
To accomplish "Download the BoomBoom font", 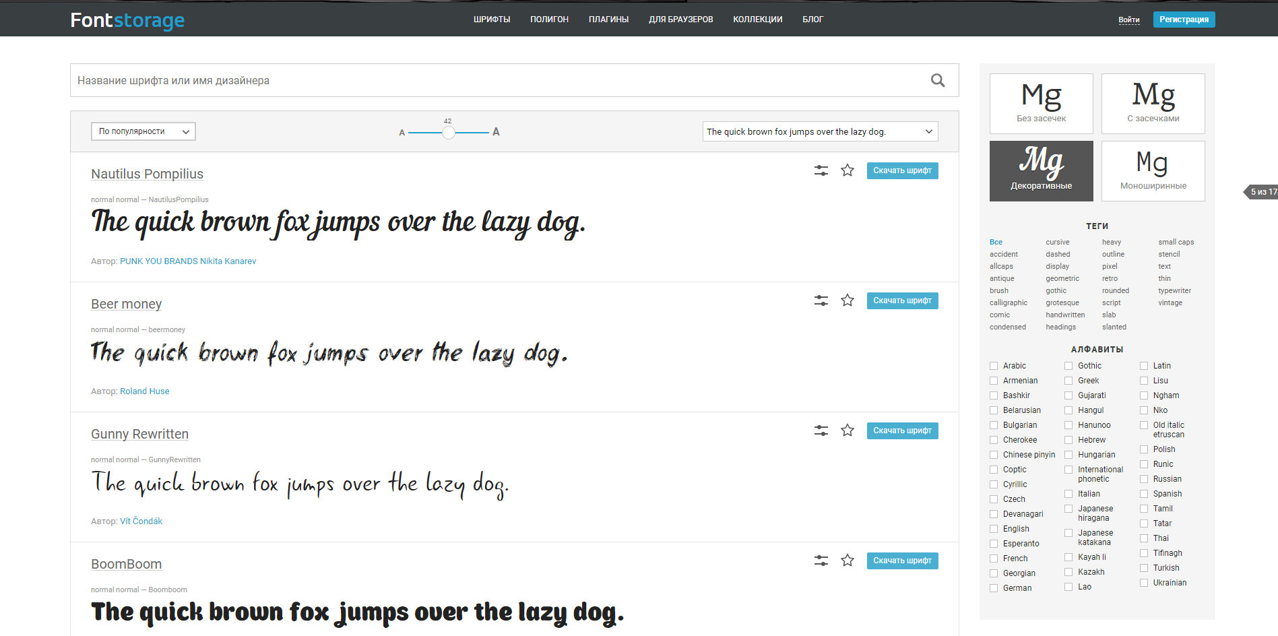I will (902, 561).
